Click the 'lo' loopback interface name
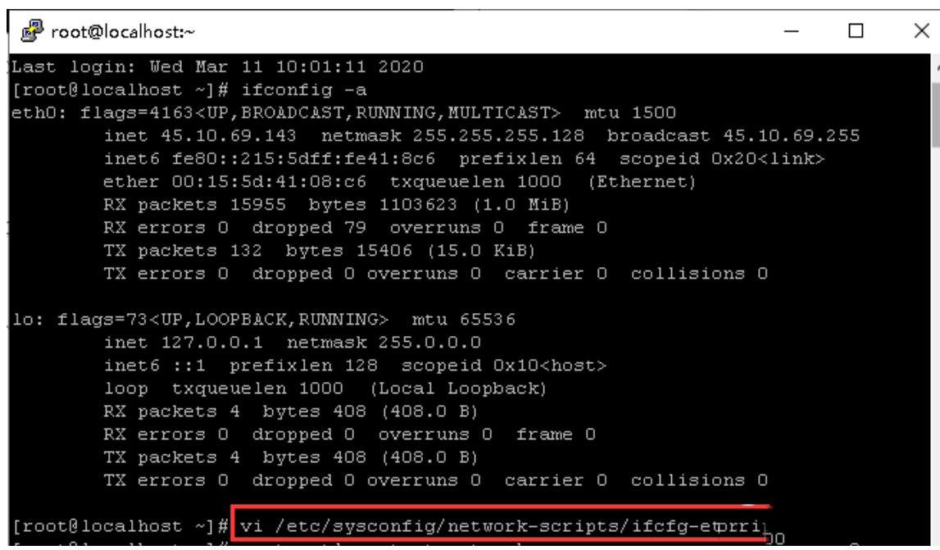 pos(23,319)
